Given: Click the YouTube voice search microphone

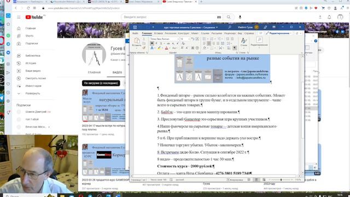Looking at the screenshot, I should [240, 17].
